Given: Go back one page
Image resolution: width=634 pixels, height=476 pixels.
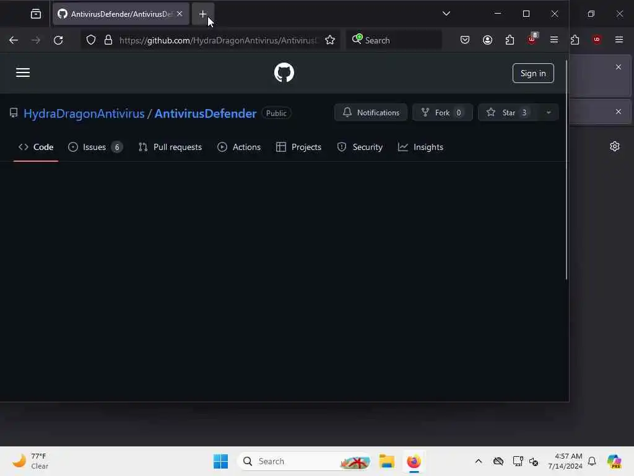Looking at the screenshot, I should (x=14, y=40).
